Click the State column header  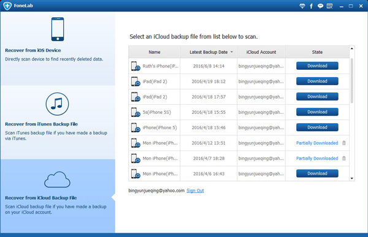(x=317, y=52)
